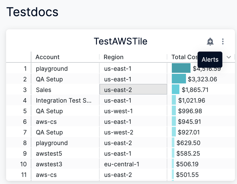
Task: Click the eu-central-1 region cell
Action: click(122, 164)
